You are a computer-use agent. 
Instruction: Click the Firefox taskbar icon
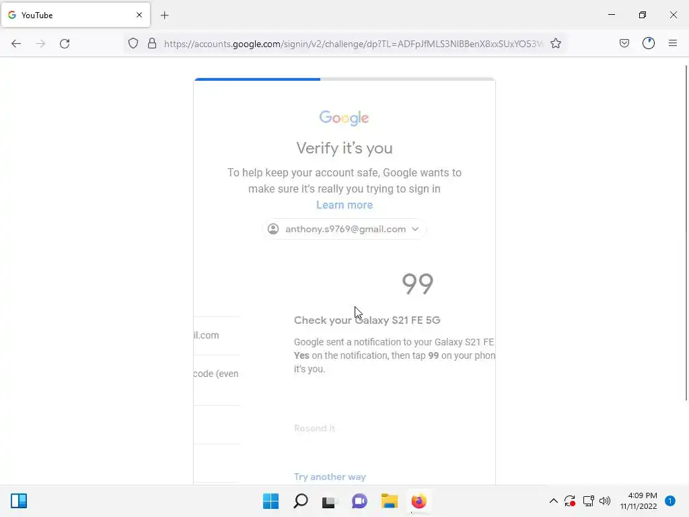[419, 501]
